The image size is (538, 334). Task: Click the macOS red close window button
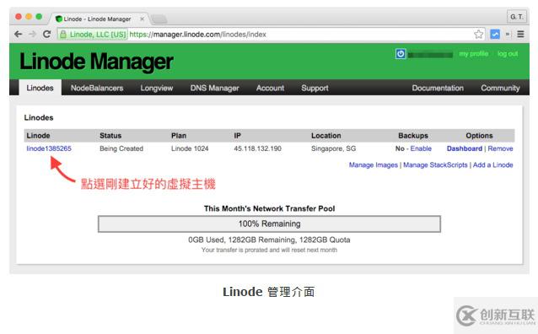(x=19, y=17)
